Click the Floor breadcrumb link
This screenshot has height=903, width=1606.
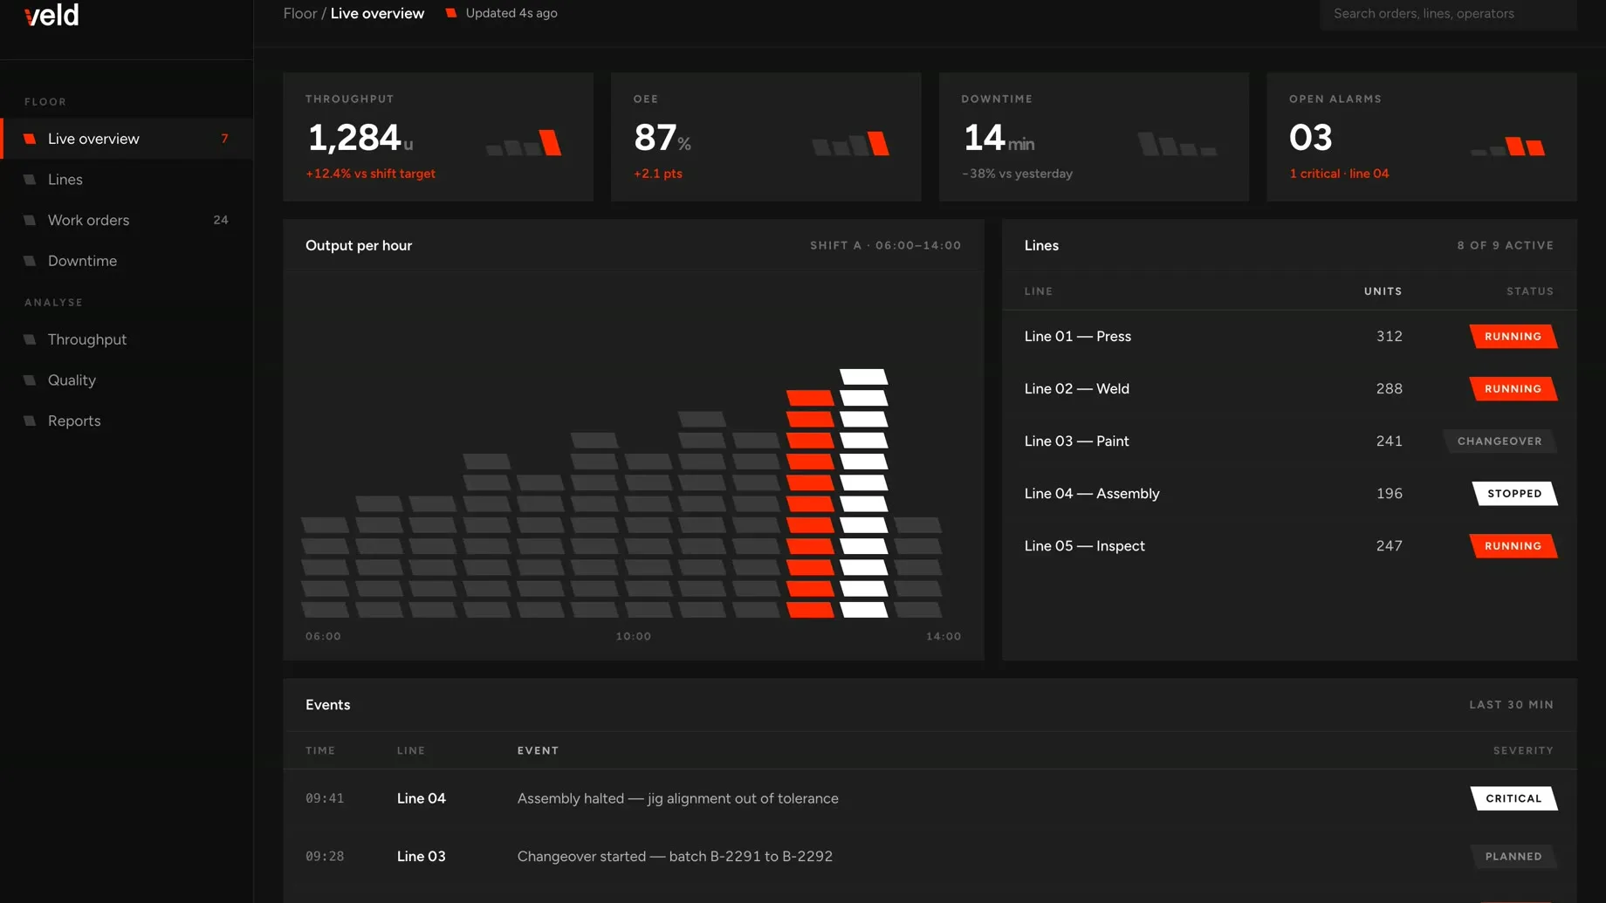tap(299, 13)
